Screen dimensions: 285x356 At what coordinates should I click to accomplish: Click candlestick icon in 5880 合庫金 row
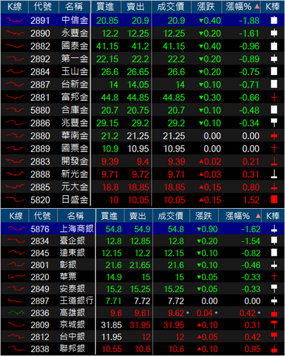(x=274, y=110)
